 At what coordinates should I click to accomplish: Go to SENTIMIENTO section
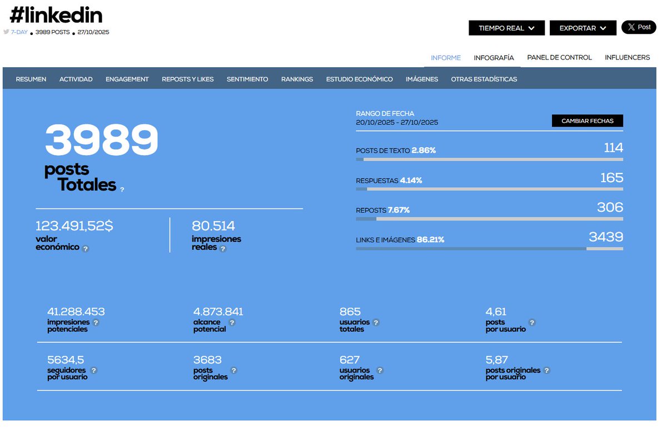[247, 79]
